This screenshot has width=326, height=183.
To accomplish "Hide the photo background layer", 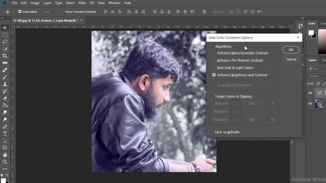I will coord(310,103).
